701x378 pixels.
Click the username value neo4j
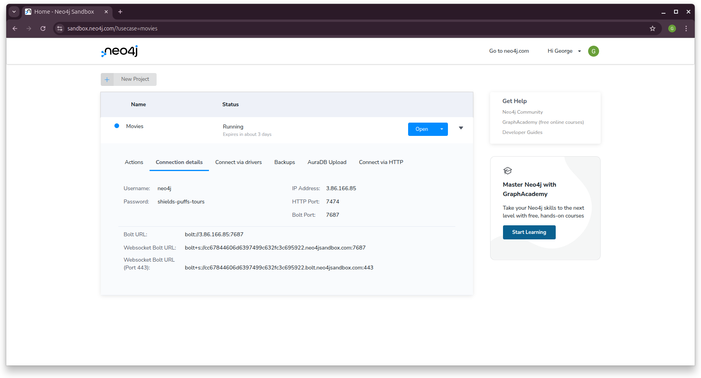coord(164,189)
